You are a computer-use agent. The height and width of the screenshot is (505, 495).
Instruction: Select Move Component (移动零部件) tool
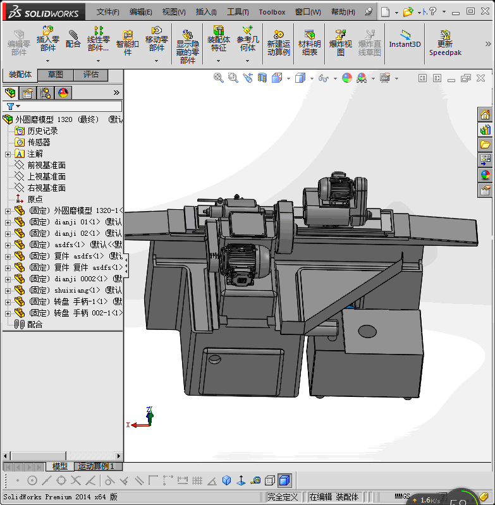(157, 39)
